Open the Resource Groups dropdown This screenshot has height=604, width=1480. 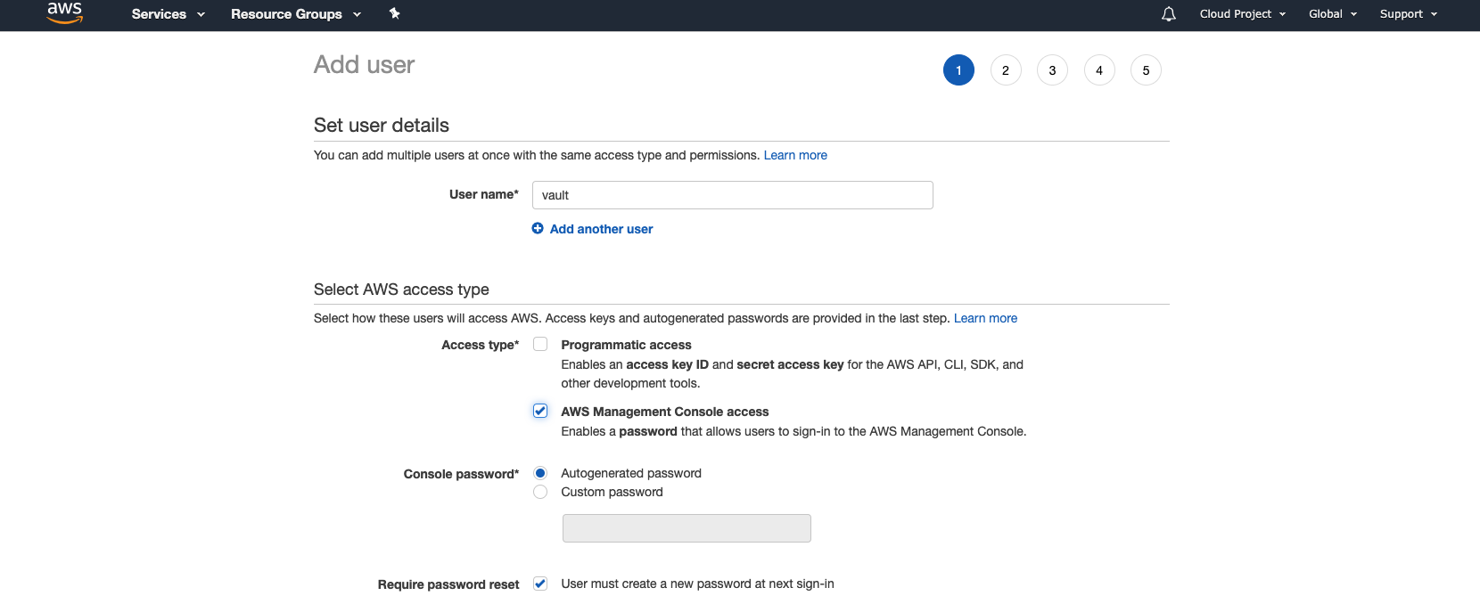[295, 14]
